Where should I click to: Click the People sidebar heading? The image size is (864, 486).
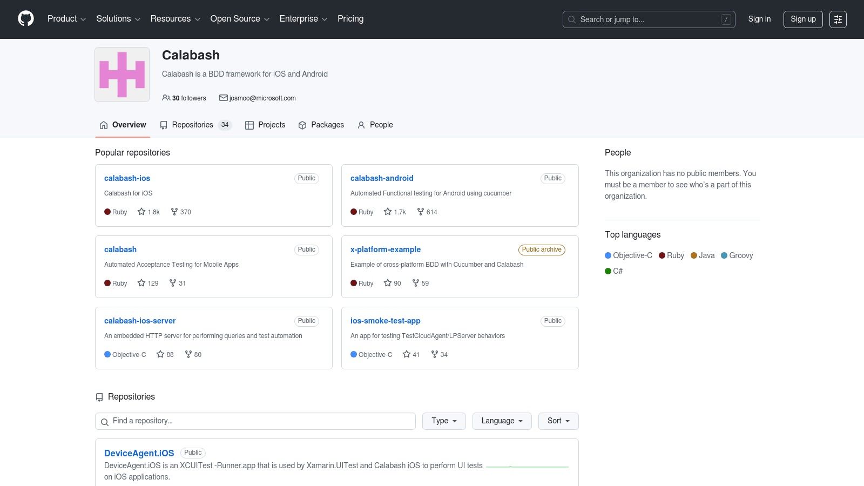pyautogui.click(x=618, y=152)
